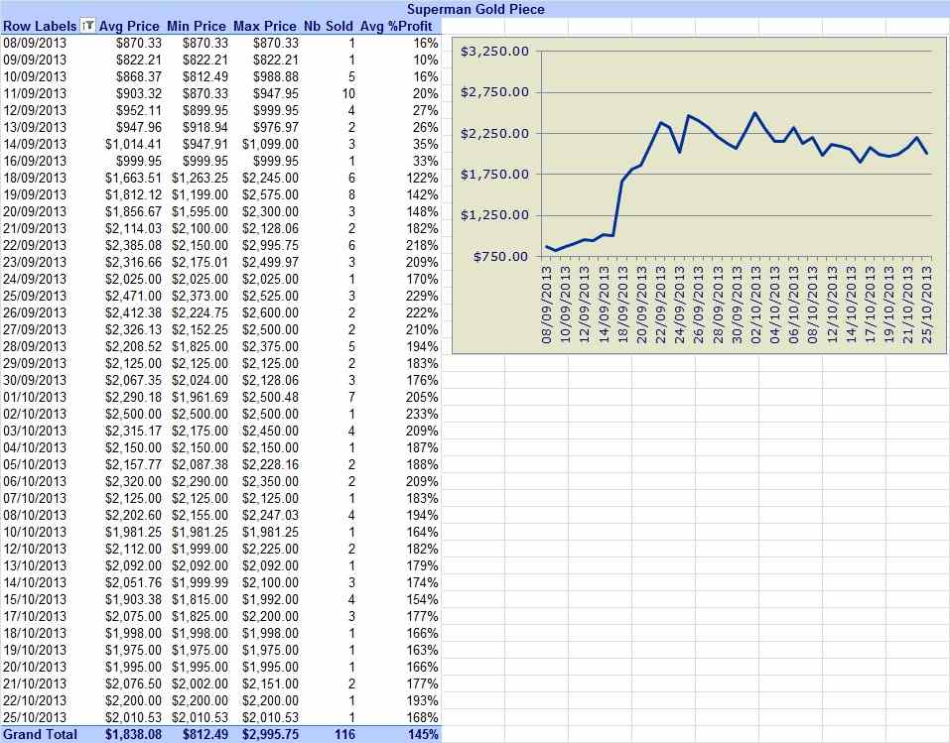The width and height of the screenshot is (950, 743).
Task: Open the Row Labels filter dropdown
Action: click(87, 26)
